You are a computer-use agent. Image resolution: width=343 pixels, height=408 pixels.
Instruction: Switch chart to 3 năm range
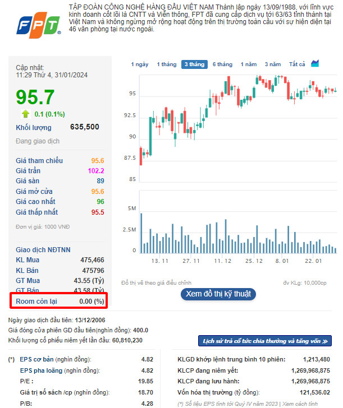(273, 64)
